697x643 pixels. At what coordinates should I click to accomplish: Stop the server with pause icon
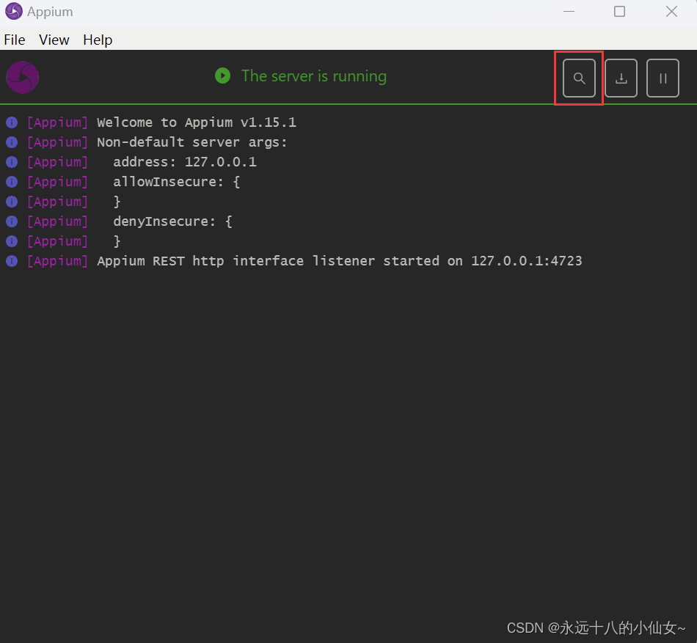(x=663, y=78)
